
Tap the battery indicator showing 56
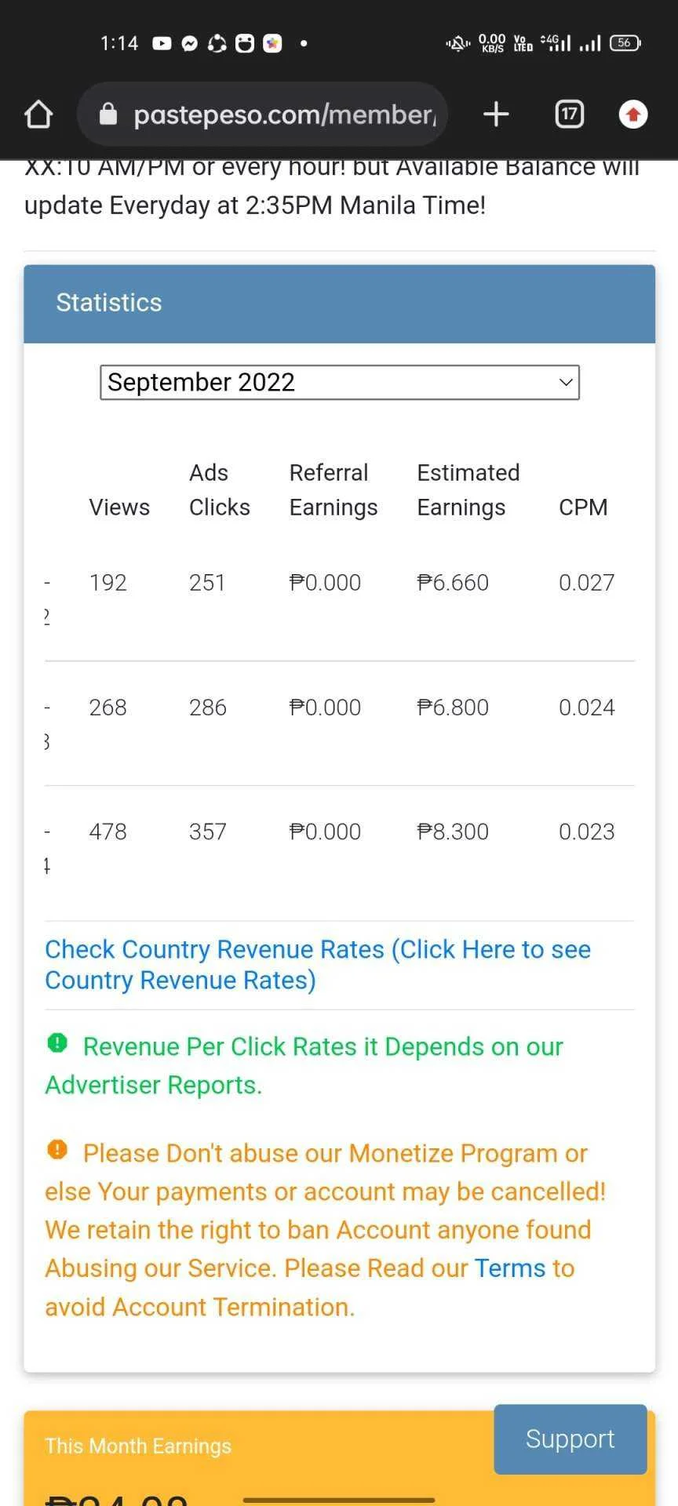625,43
